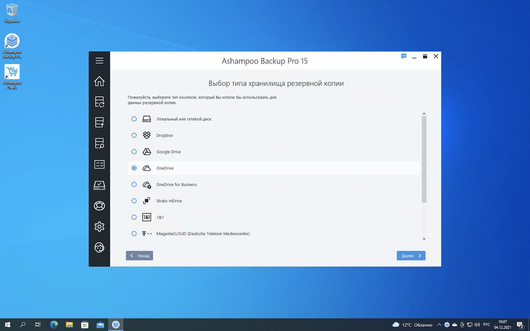
Task: Select the Ashampoo Deals desktop shortcut
Action: click(12, 77)
